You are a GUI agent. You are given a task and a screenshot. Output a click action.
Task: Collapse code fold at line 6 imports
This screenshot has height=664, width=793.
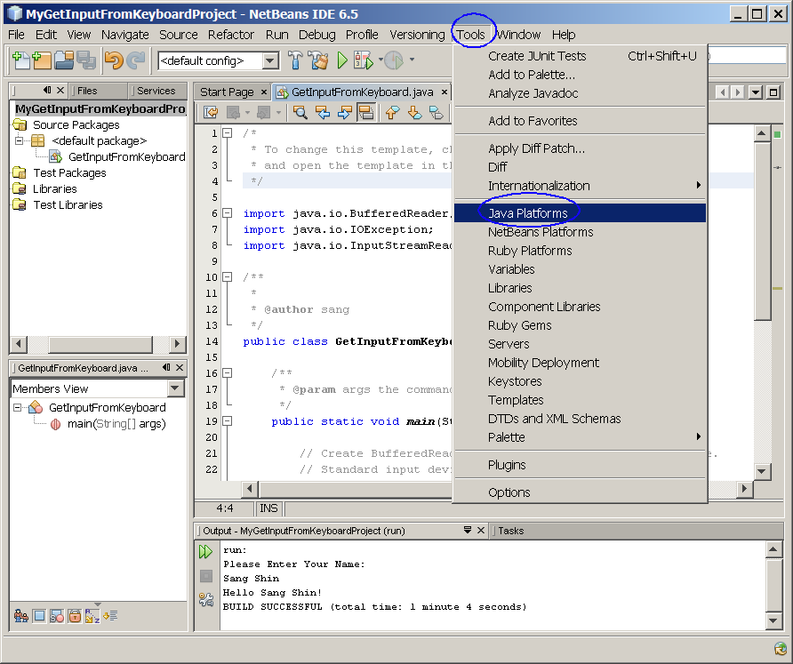tap(228, 213)
